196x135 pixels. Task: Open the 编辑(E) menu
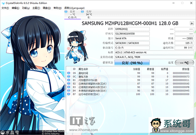click(15, 8)
